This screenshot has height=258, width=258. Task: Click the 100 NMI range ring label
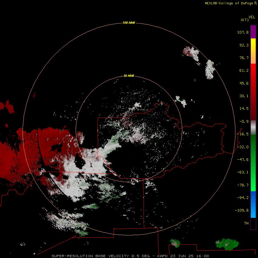pyautogui.click(x=129, y=23)
